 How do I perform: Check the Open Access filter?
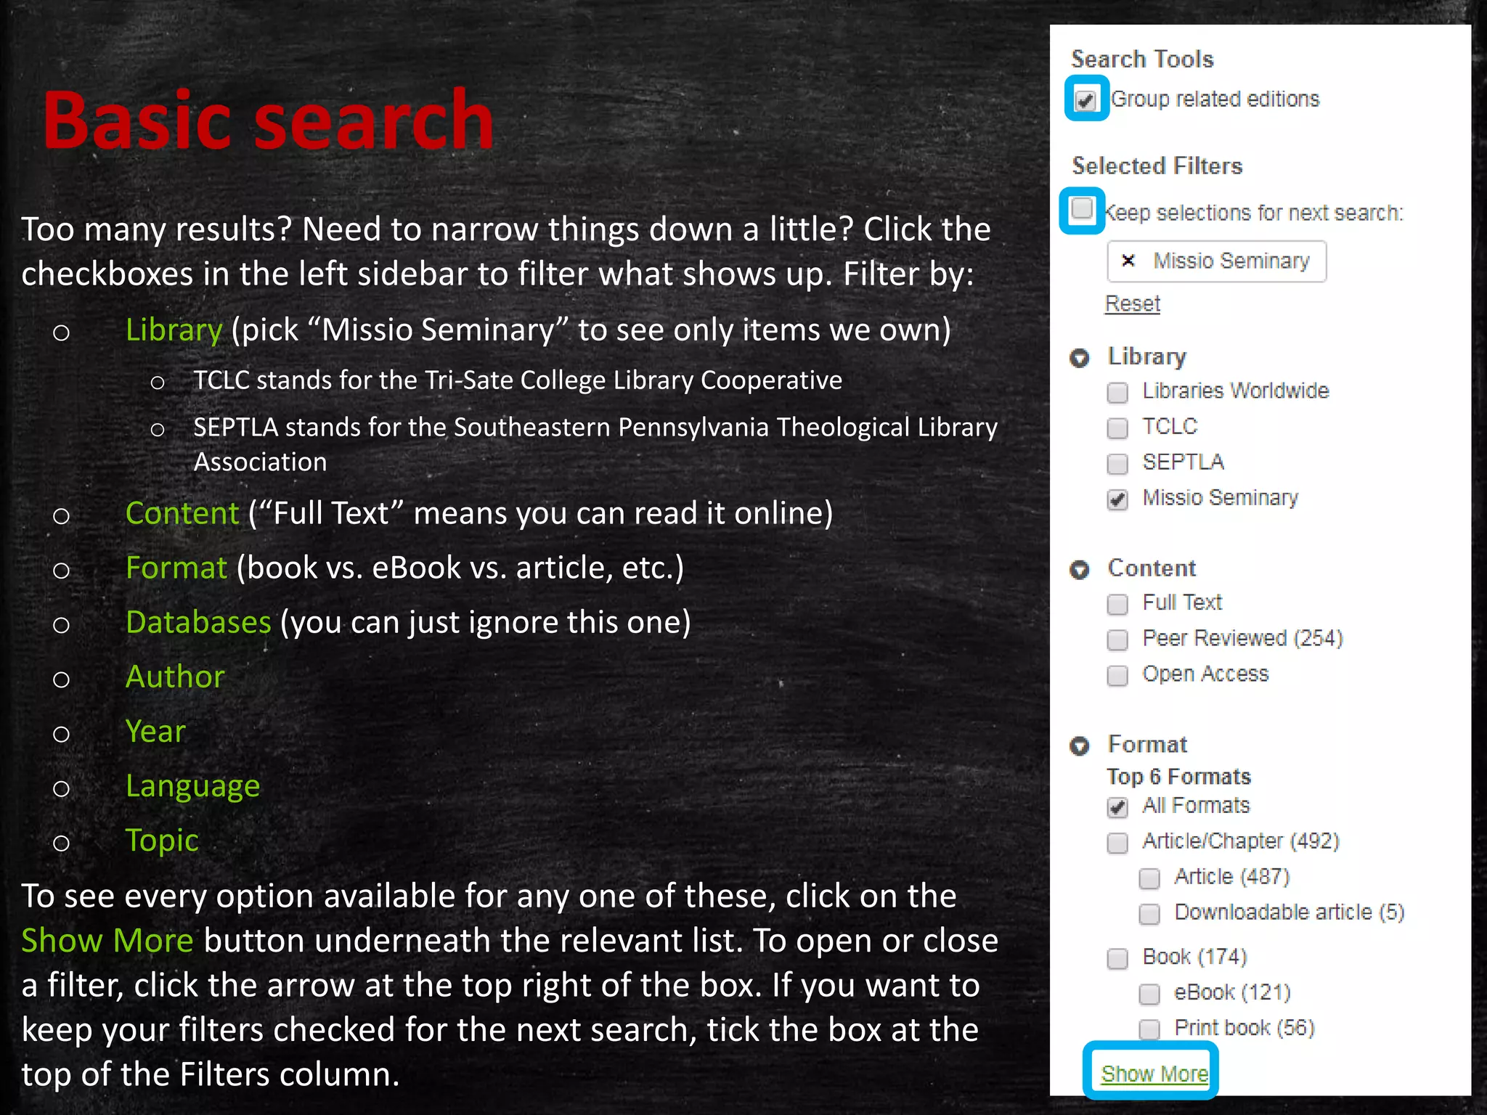coord(1117,676)
